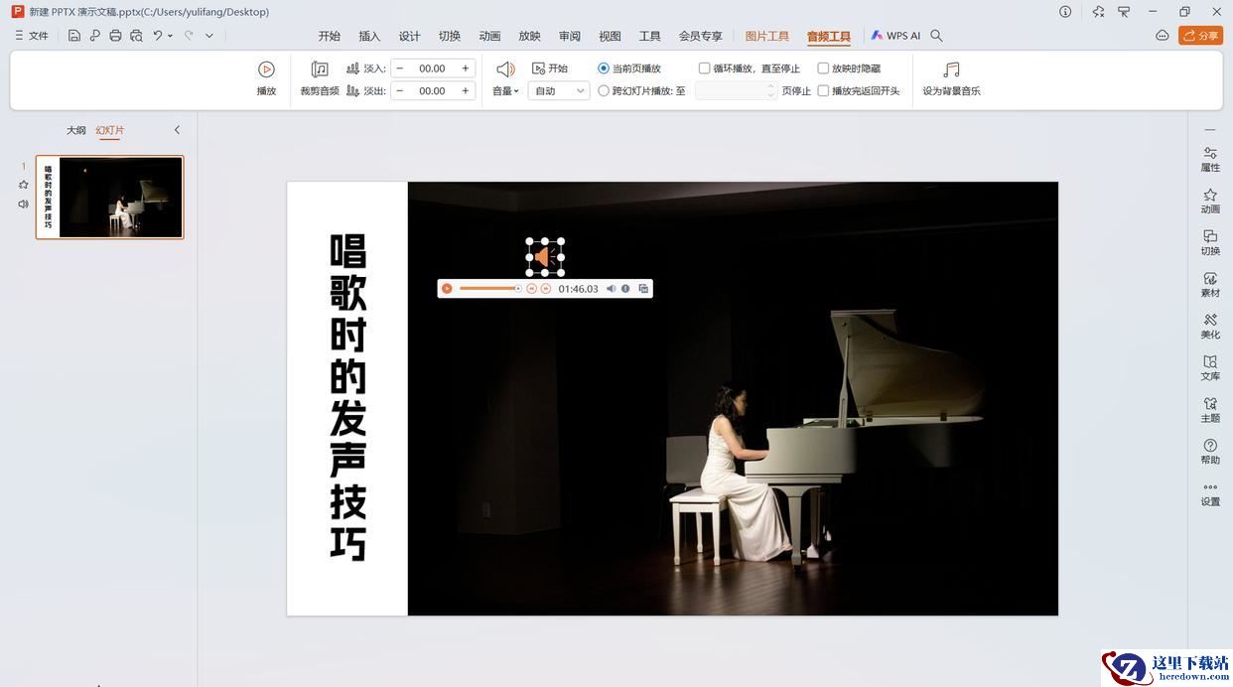Switch to the Design (设计) tab

pyautogui.click(x=410, y=36)
